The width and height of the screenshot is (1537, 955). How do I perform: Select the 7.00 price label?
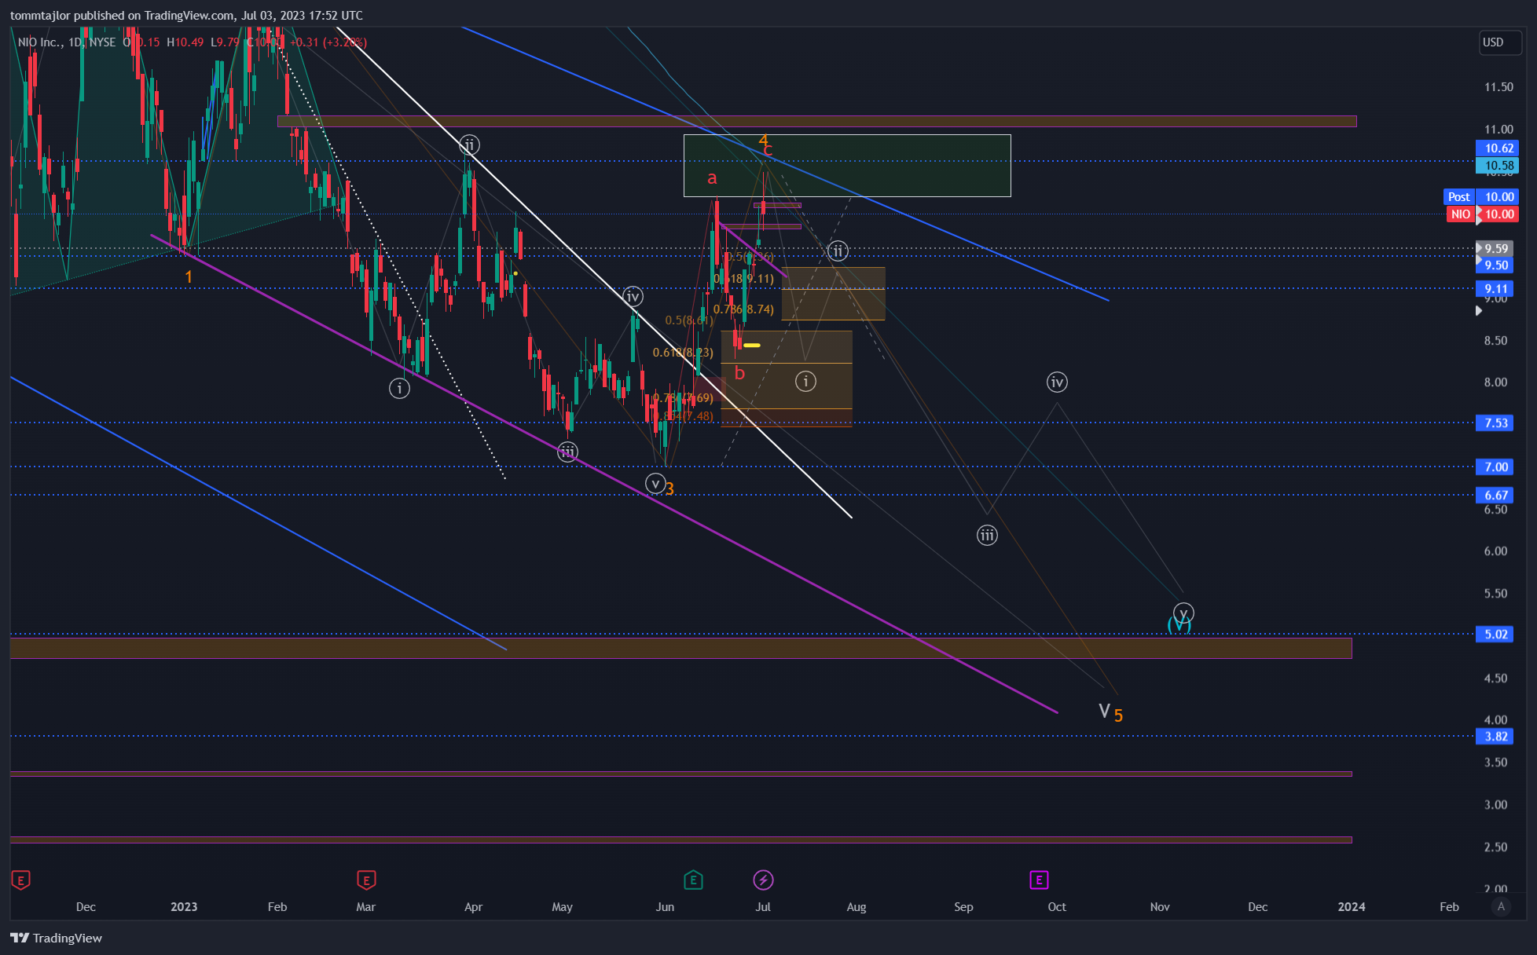1495,467
